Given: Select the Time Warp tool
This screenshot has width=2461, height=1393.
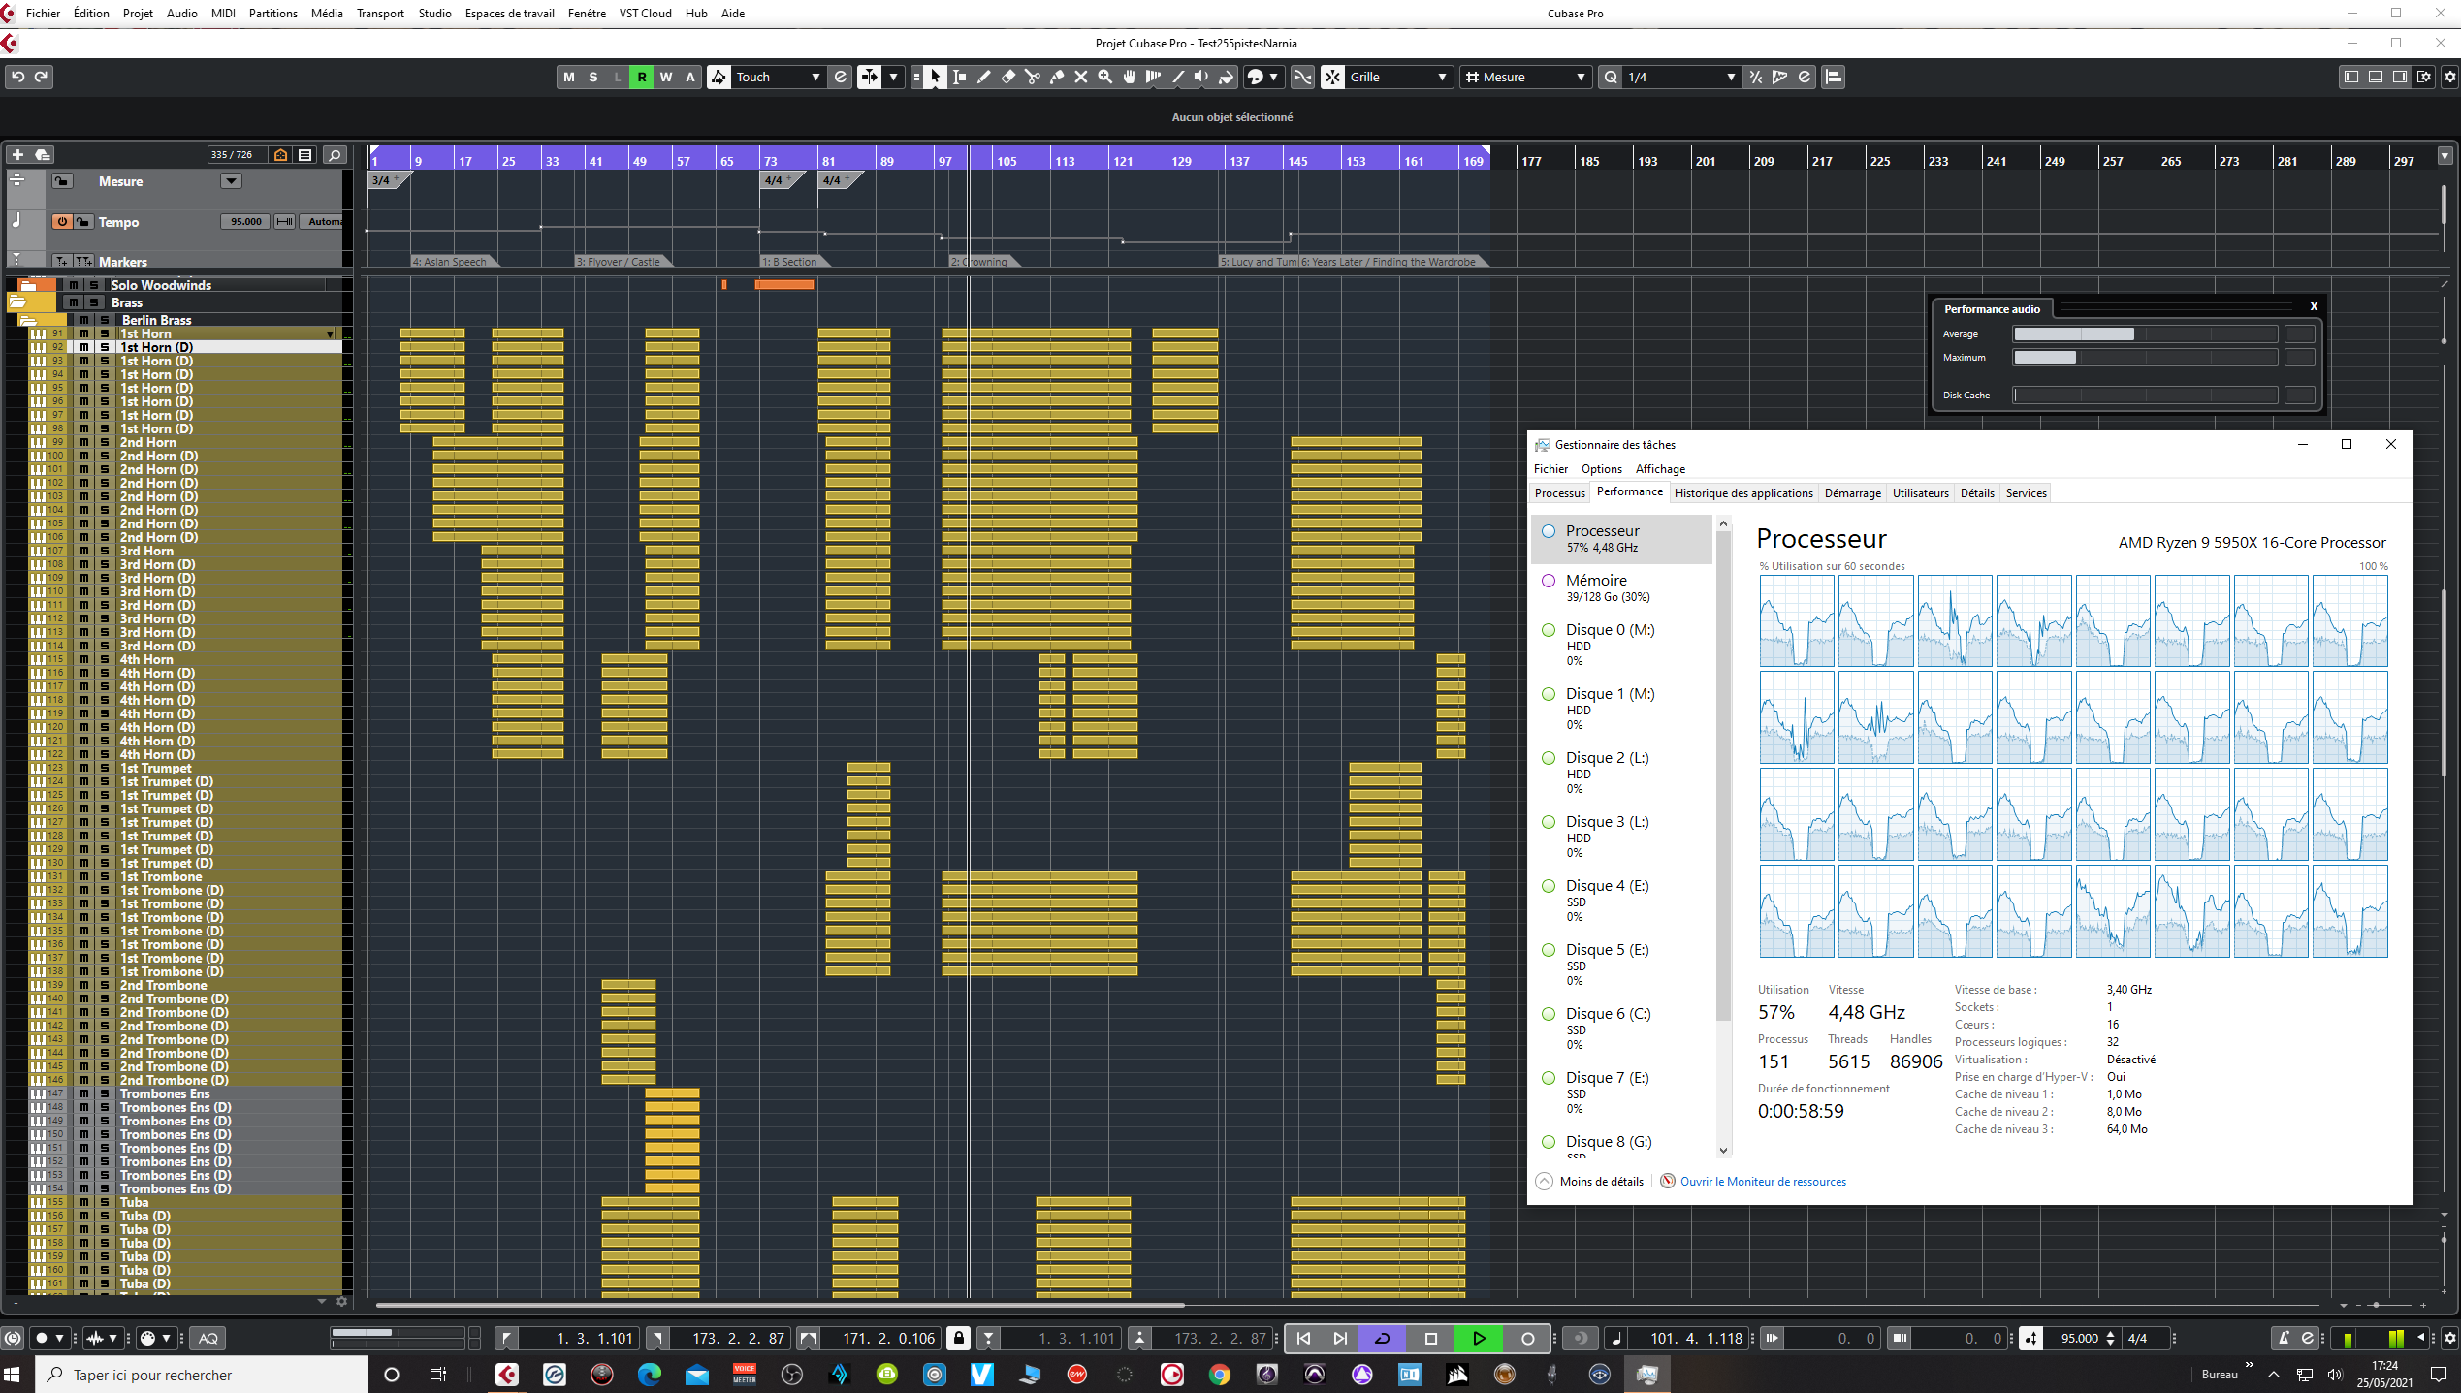Looking at the screenshot, I should click(x=1154, y=77).
